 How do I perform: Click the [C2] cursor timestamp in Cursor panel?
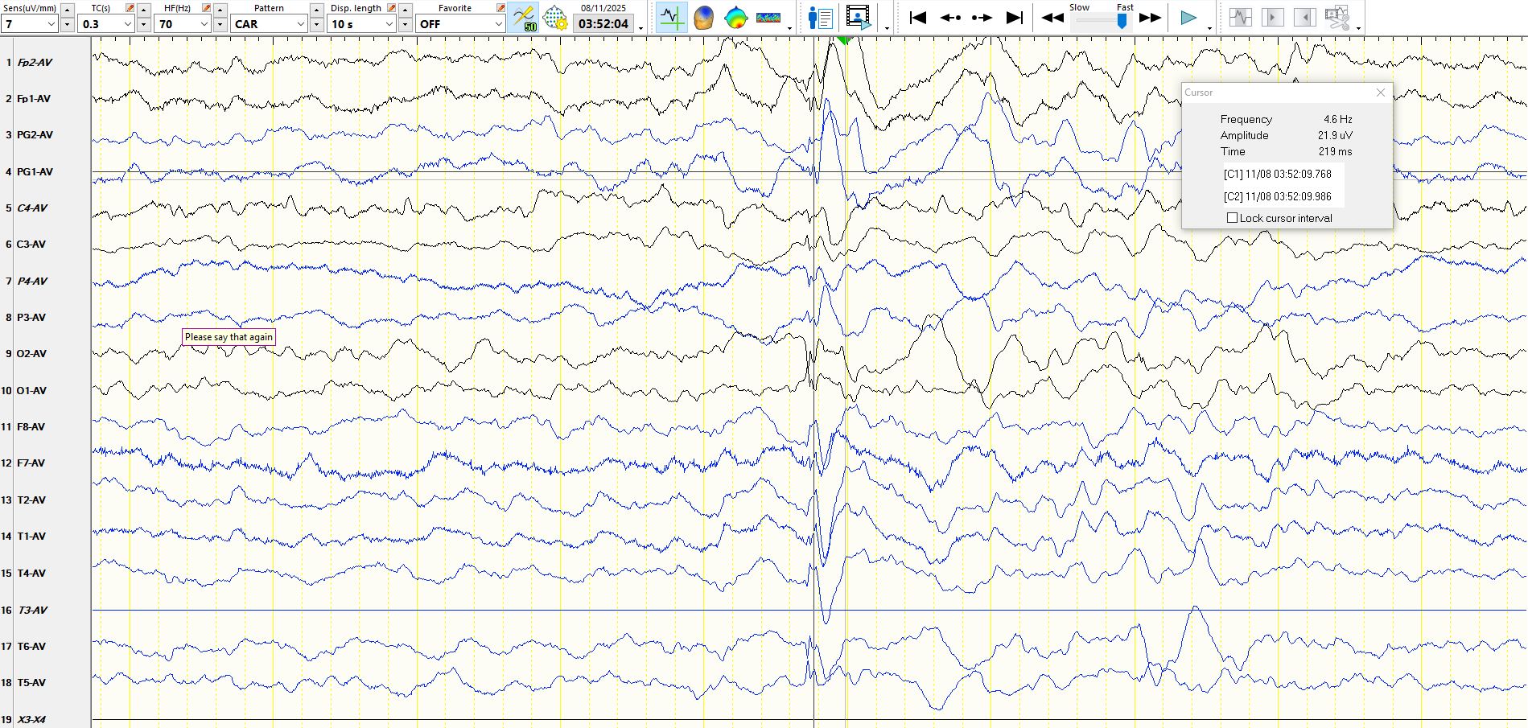point(1277,196)
